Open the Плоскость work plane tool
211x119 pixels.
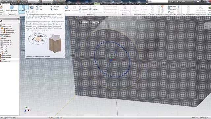(x=135, y=9)
